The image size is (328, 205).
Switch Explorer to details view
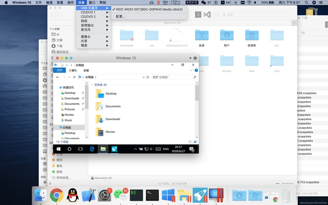(191, 142)
